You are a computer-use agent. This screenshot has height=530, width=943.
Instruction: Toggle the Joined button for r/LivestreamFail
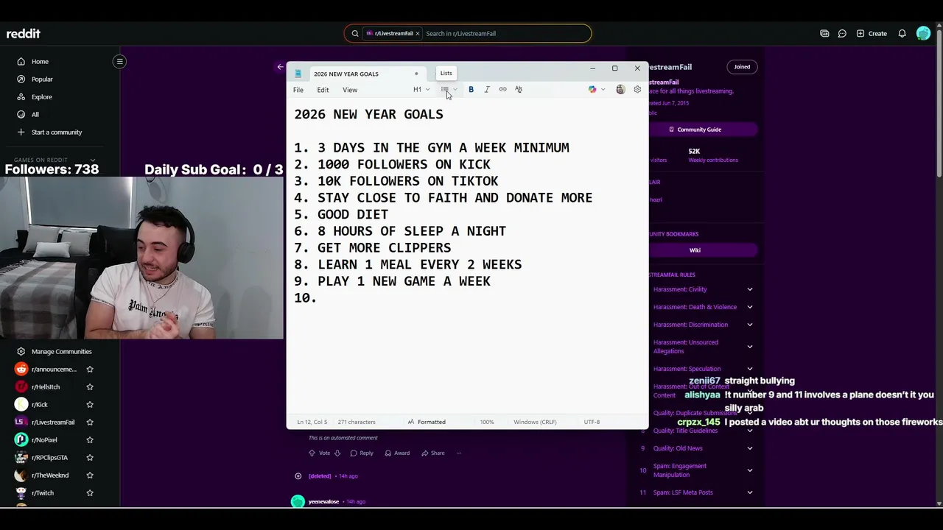pyautogui.click(x=742, y=67)
